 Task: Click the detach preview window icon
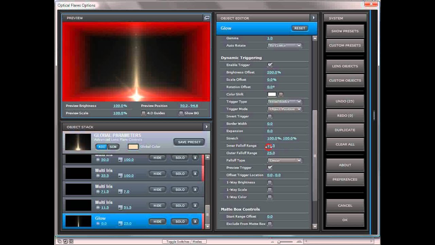206,18
